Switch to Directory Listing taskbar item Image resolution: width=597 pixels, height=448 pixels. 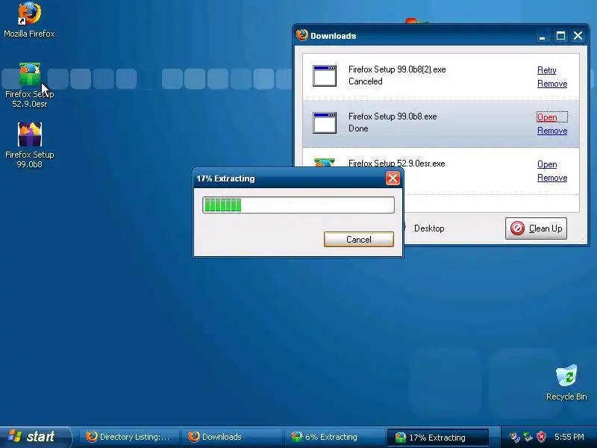pyautogui.click(x=128, y=437)
